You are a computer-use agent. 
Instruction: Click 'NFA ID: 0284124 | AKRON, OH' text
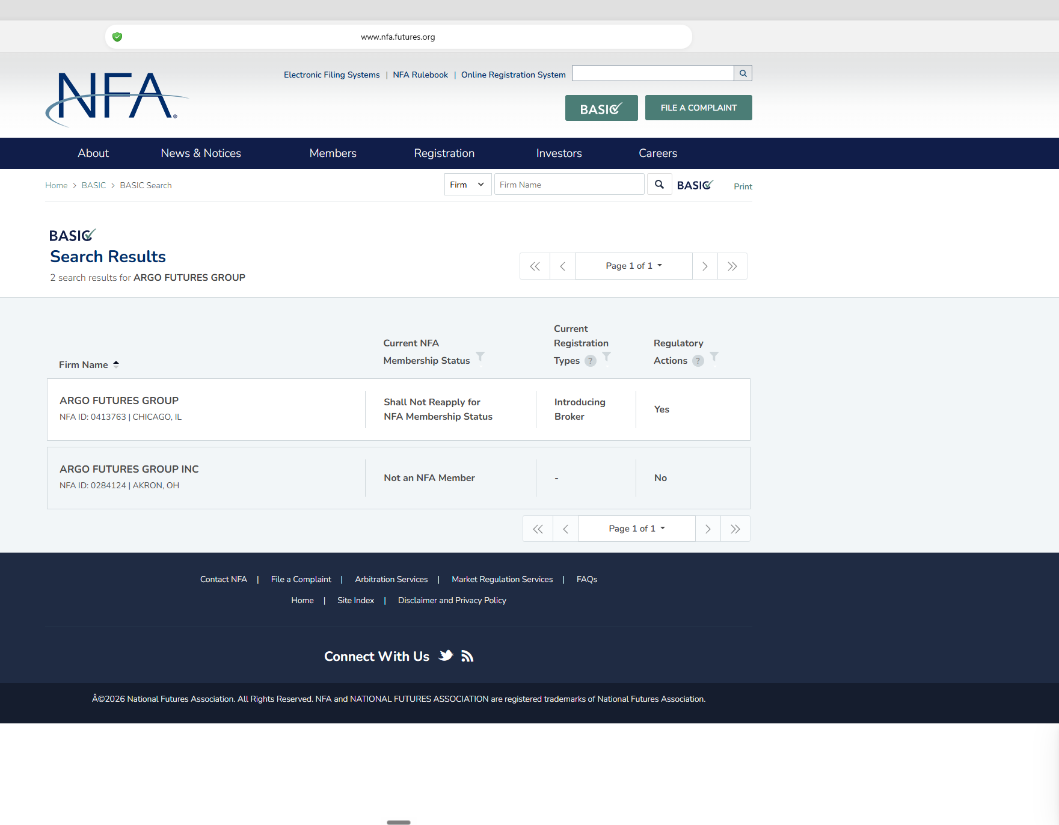(x=119, y=485)
